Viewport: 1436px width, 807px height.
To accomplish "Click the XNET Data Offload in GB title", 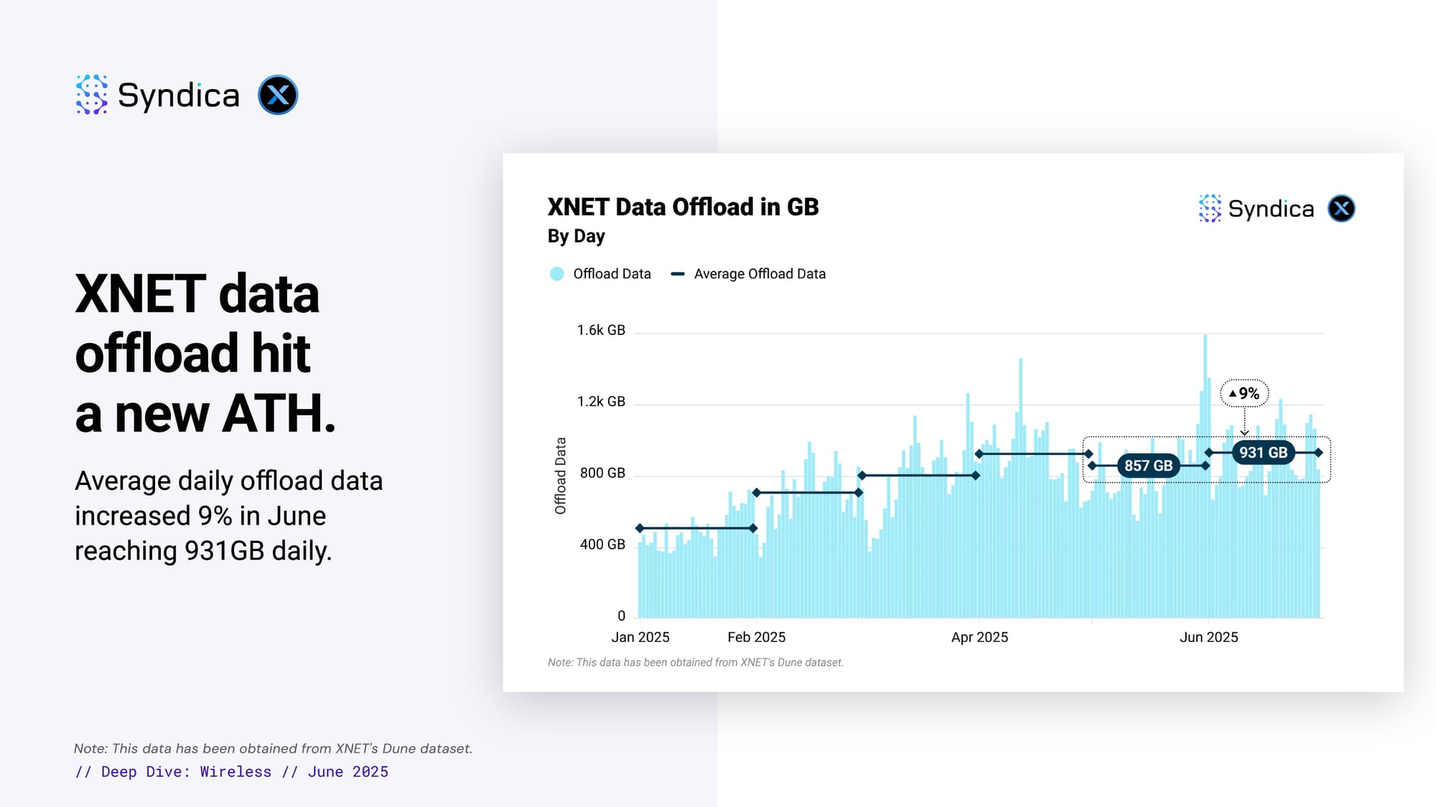I will [x=683, y=207].
